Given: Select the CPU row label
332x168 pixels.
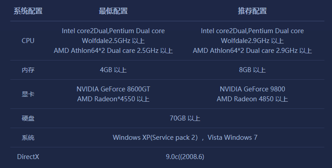Looking at the screenshot, I should [x=28, y=41].
